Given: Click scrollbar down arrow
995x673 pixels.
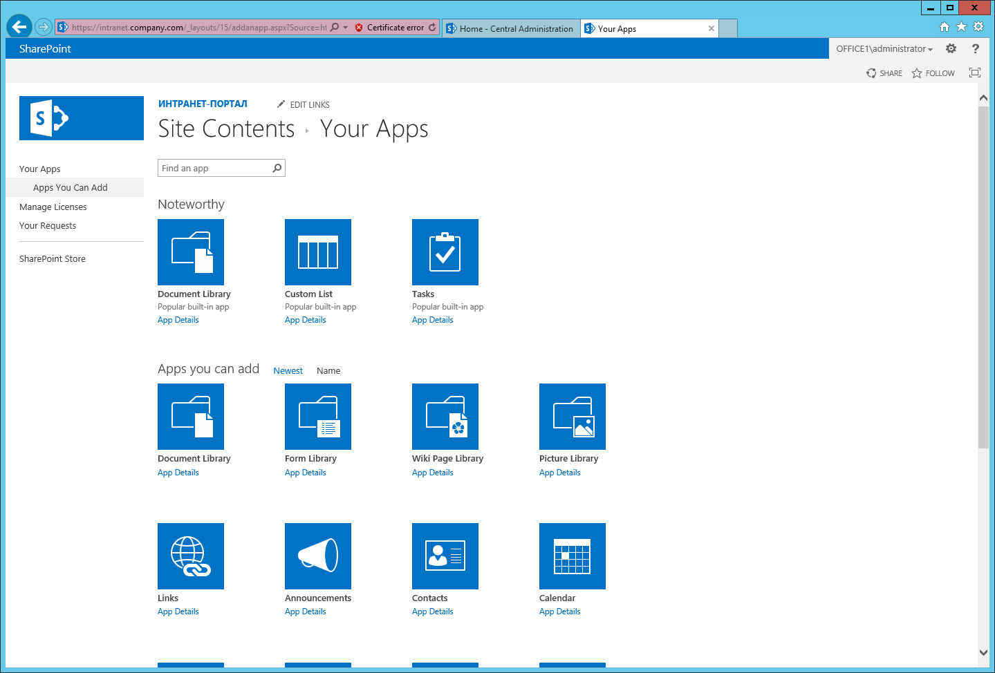Looking at the screenshot, I should [x=983, y=652].
